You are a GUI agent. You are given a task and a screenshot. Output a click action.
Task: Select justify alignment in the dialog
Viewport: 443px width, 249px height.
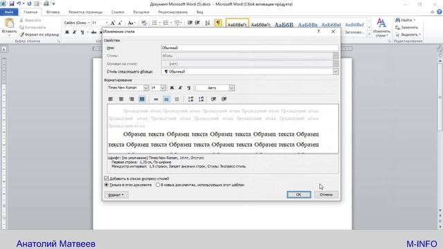(142, 99)
